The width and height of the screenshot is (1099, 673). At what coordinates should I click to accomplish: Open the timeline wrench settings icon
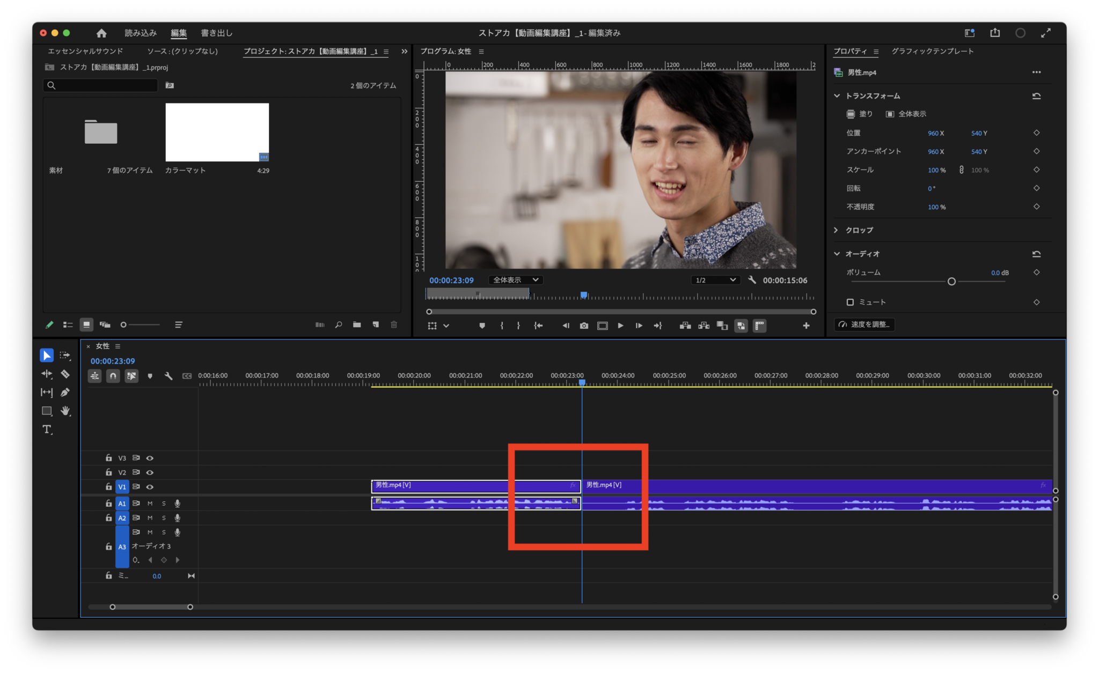click(168, 375)
